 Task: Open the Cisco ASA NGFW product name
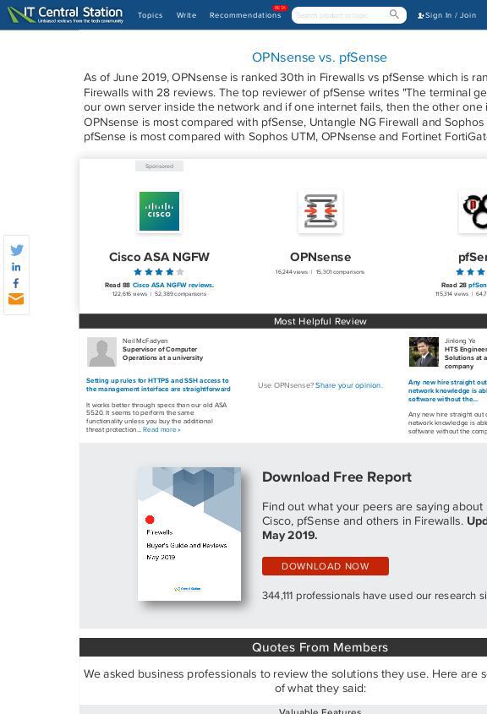(159, 257)
